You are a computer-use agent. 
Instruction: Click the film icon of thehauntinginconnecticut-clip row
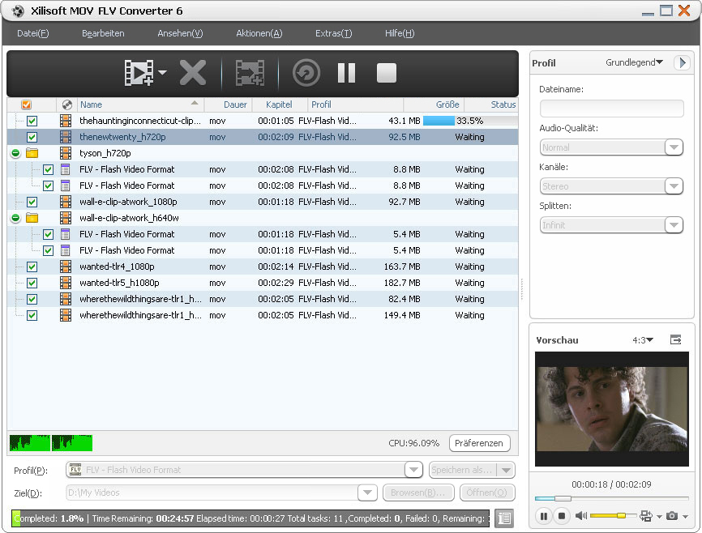66,121
